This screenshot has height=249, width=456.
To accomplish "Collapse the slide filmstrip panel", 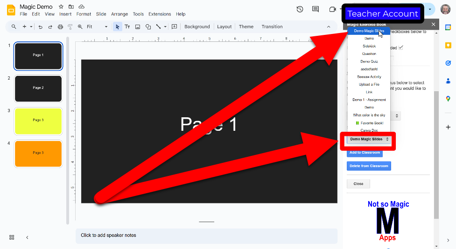I will tap(27, 237).
